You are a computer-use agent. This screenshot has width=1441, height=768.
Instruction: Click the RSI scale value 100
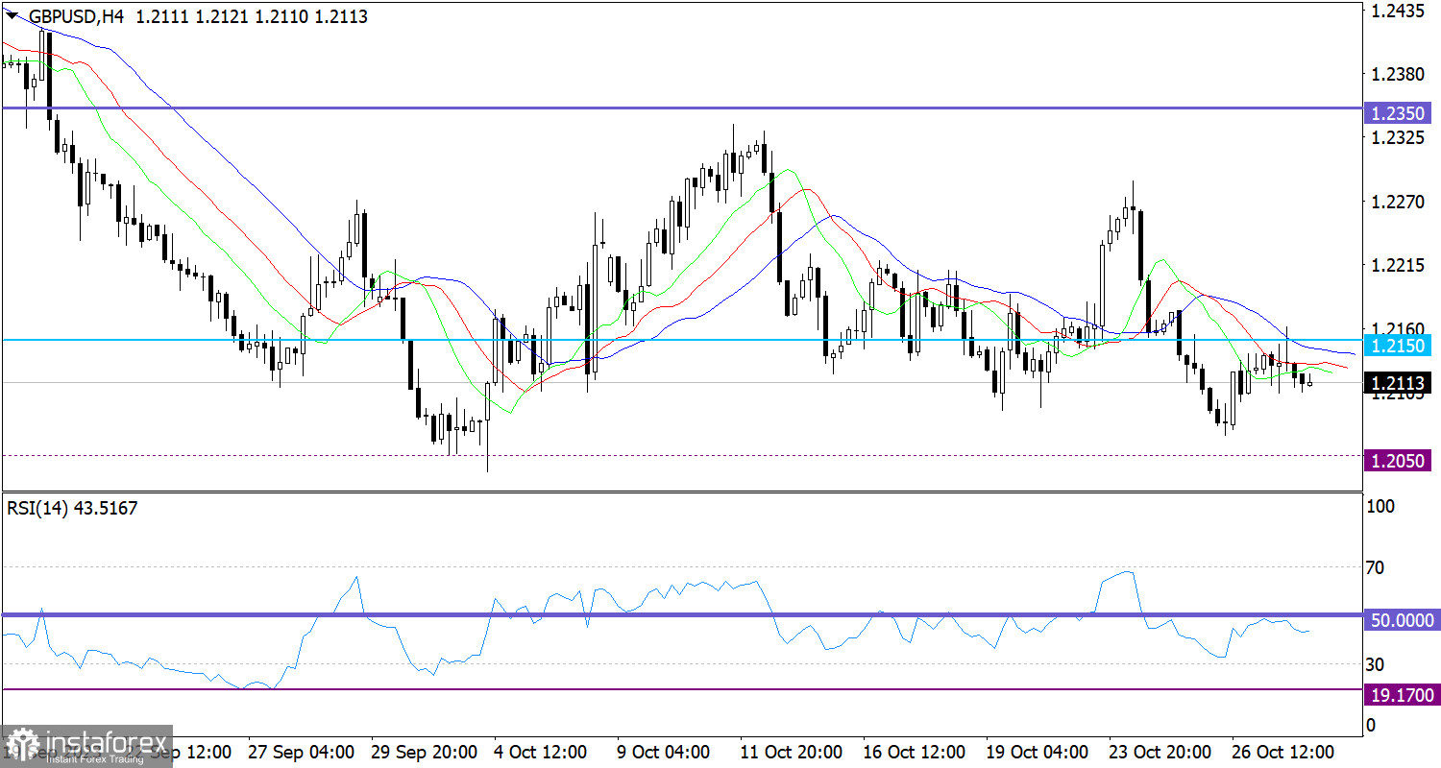click(1381, 507)
